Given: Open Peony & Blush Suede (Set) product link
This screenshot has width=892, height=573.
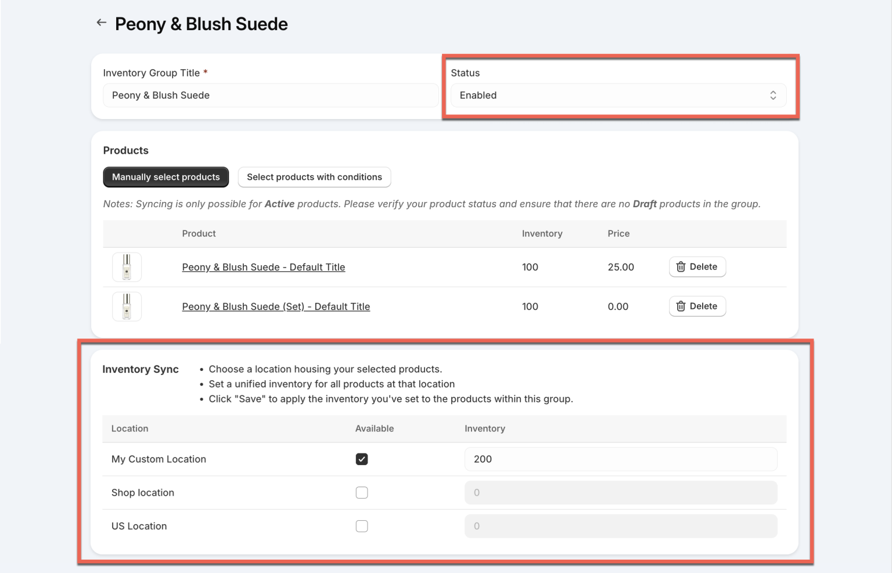Looking at the screenshot, I should (x=276, y=306).
